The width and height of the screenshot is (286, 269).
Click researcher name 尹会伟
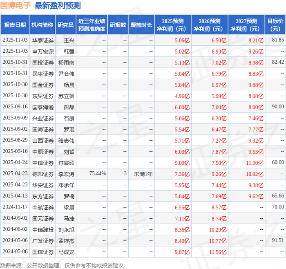(66, 74)
